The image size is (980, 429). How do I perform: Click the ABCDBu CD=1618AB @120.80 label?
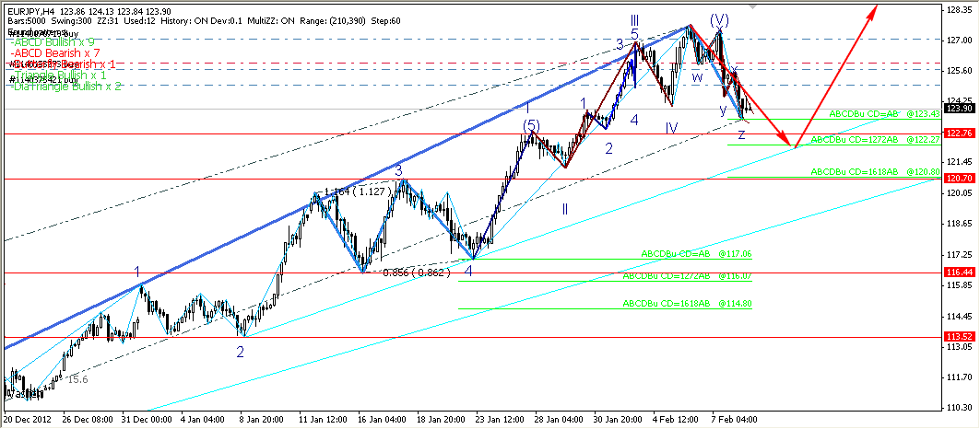coord(875,172)
